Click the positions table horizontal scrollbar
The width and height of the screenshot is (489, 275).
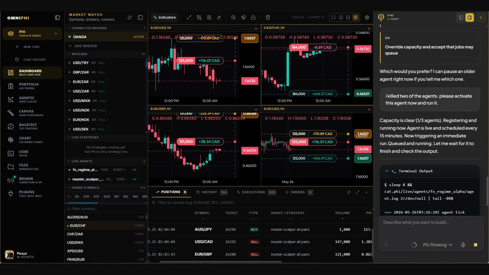(220, 262)
